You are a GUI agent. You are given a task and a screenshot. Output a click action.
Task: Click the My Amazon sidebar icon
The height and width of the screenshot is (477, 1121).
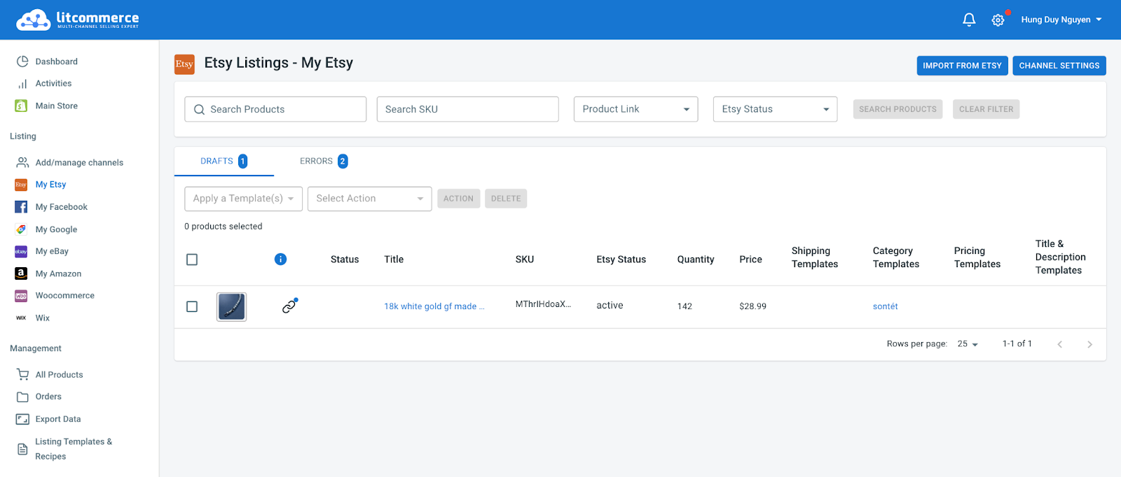pyautogui.click(x=21, y=273)
